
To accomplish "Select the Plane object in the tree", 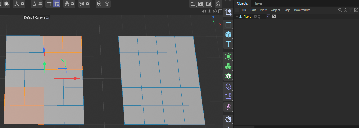I will 247,17.
